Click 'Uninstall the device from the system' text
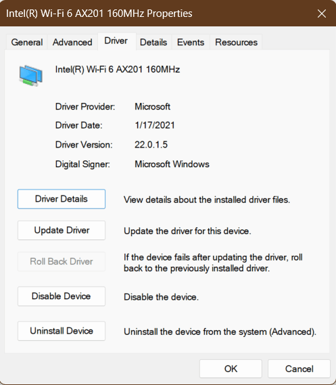 tap(220, 332)
